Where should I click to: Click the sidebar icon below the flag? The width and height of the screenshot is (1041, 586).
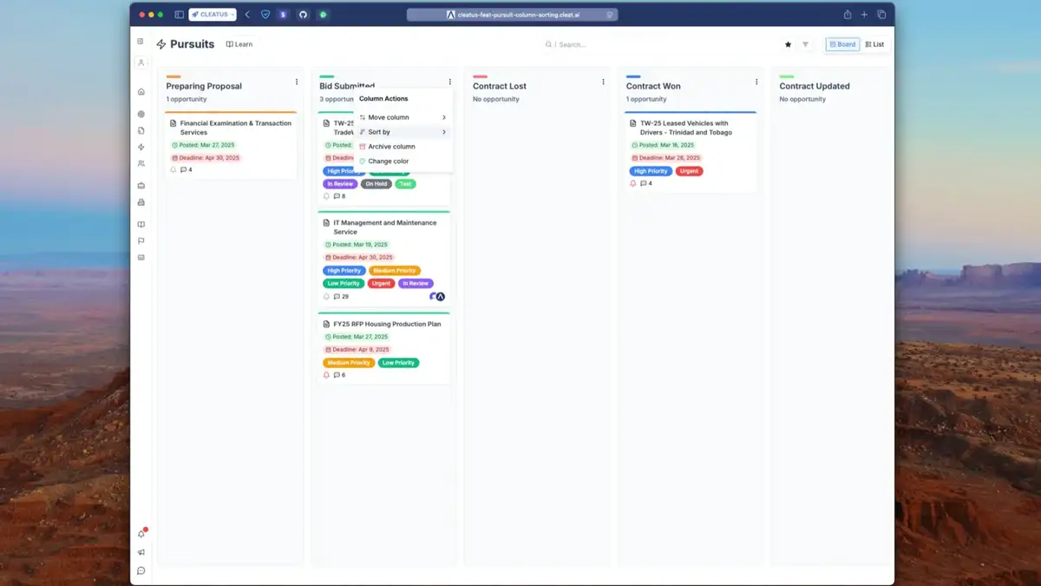click(x=141, y=258)
